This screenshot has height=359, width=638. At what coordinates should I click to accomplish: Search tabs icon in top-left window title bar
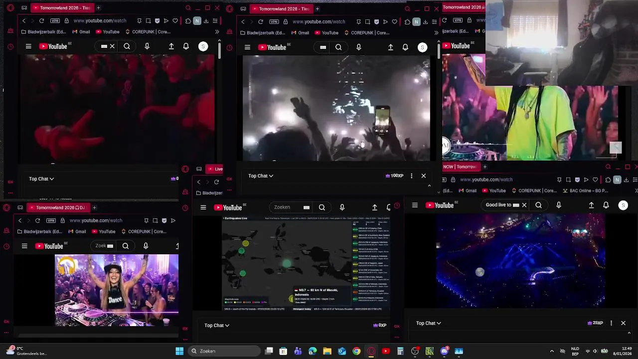[x=188, y=8]
